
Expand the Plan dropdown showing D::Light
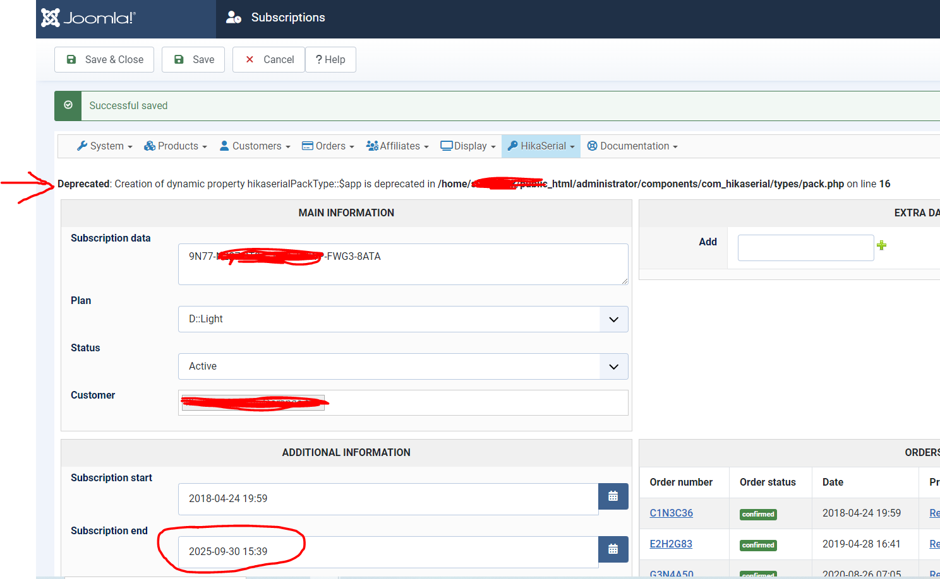tap(403, 319)
